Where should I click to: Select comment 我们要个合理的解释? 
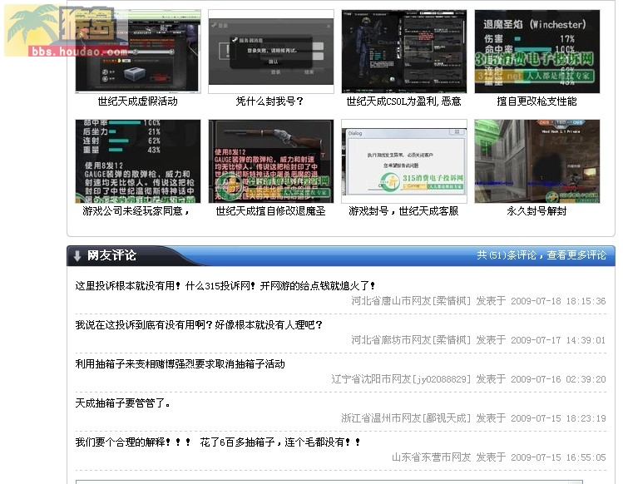click(x=218, y=442)
